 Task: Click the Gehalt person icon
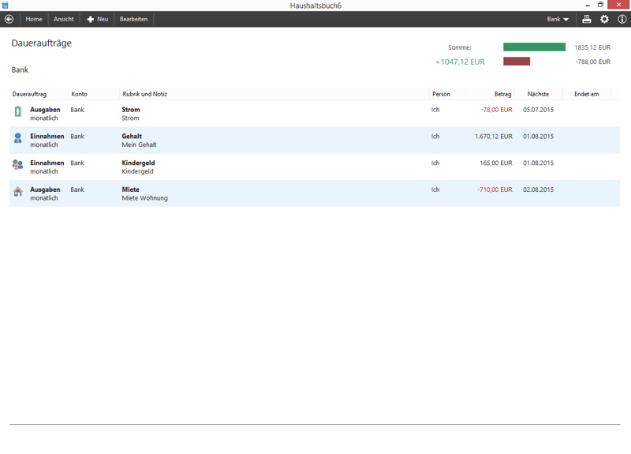[18, 138]
